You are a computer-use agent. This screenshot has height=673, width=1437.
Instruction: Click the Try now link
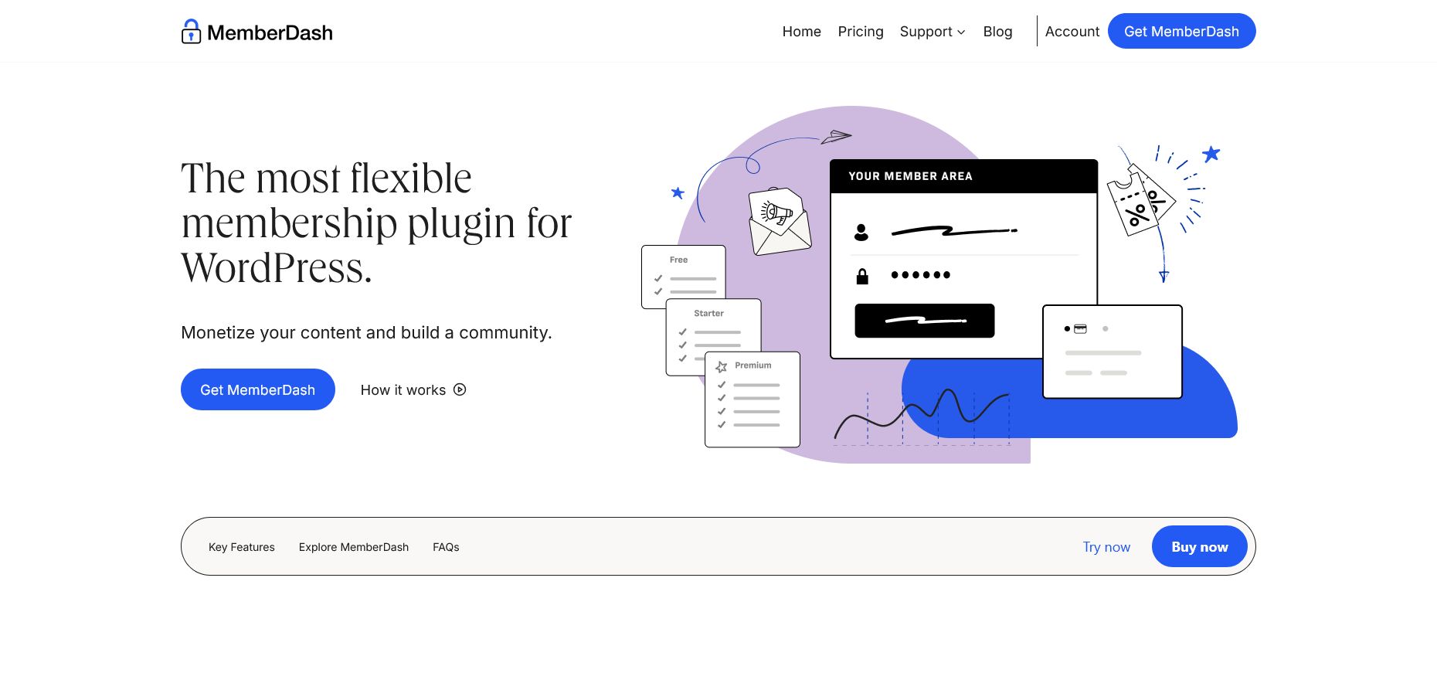1106,547
